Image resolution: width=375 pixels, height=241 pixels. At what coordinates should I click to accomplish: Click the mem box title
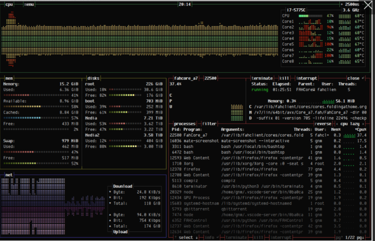click(9, 78)
